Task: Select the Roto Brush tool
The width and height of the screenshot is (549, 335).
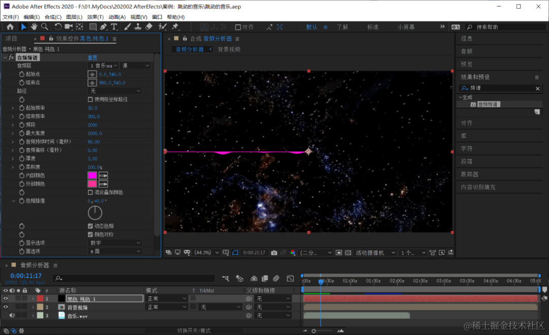Action: point(162,26)
